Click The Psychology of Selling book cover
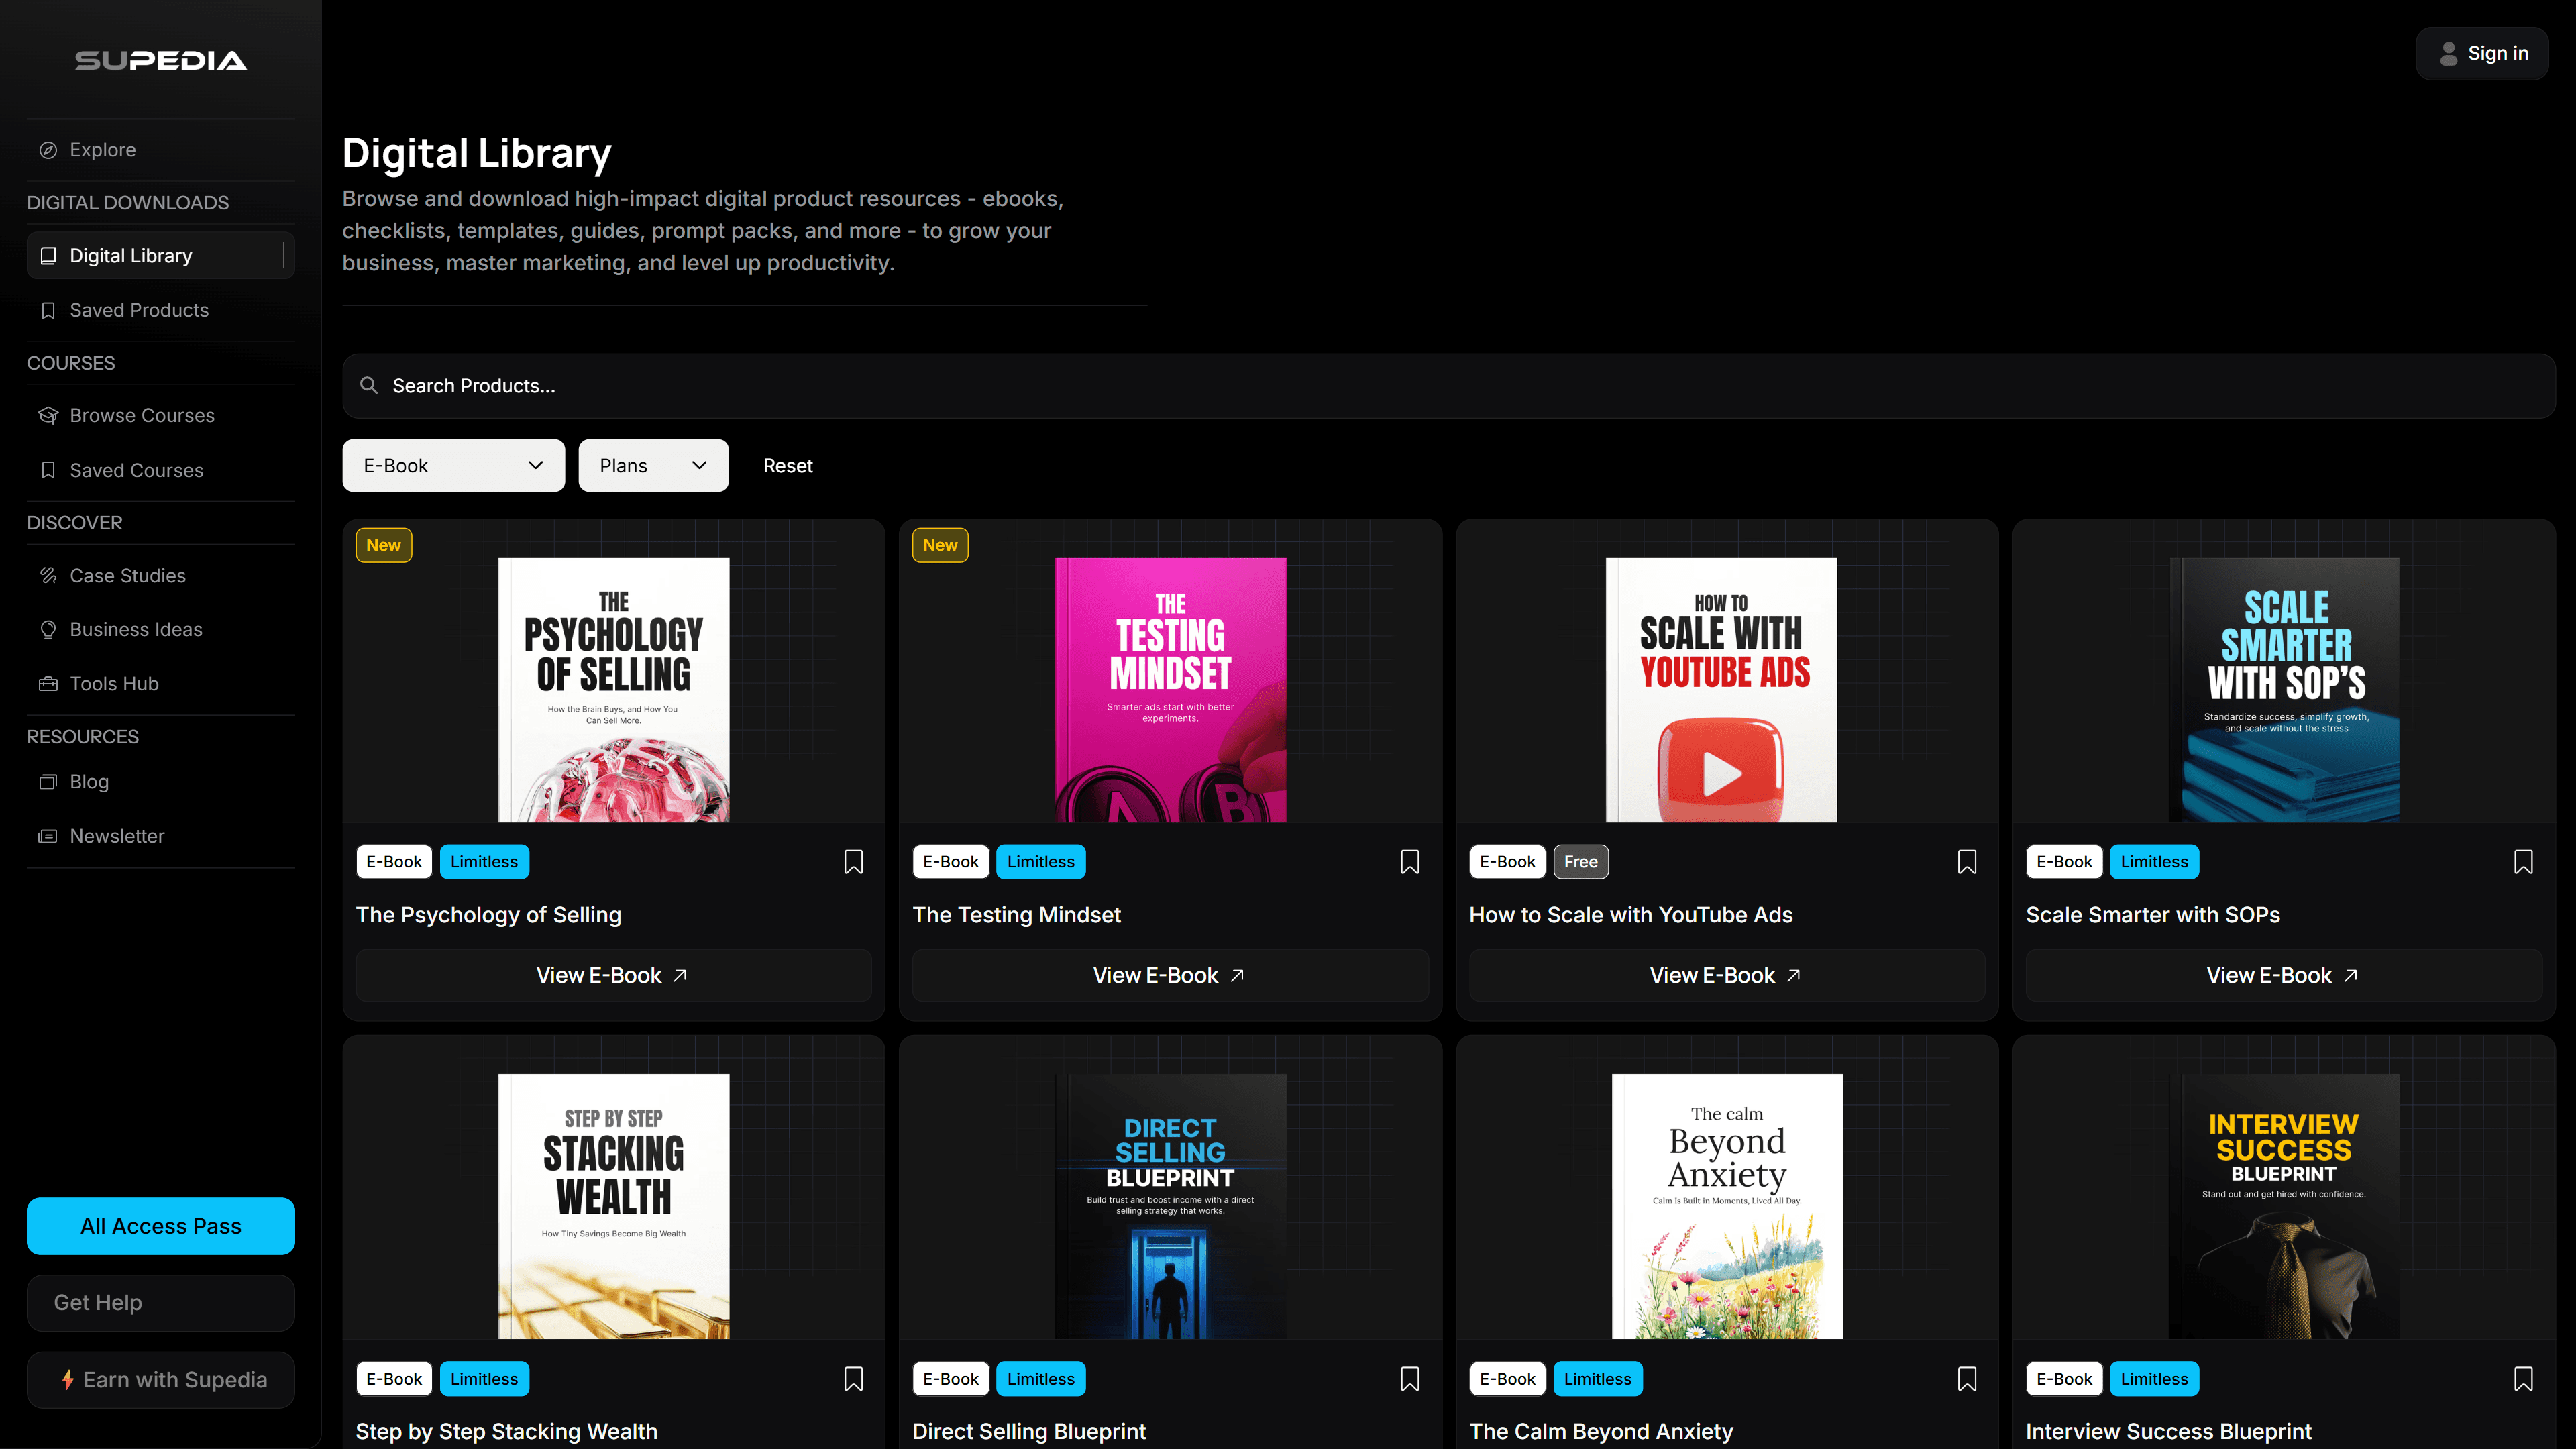2576x1449 pixels. [614, 690]
